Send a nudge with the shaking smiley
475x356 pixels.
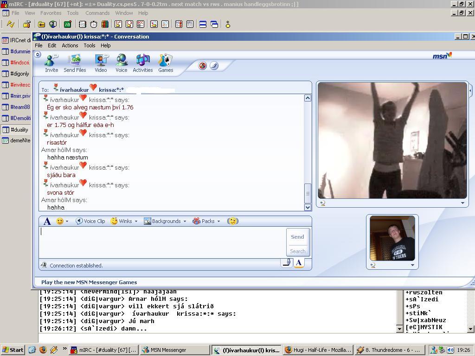pyautogui.click(x=233, y=221)
